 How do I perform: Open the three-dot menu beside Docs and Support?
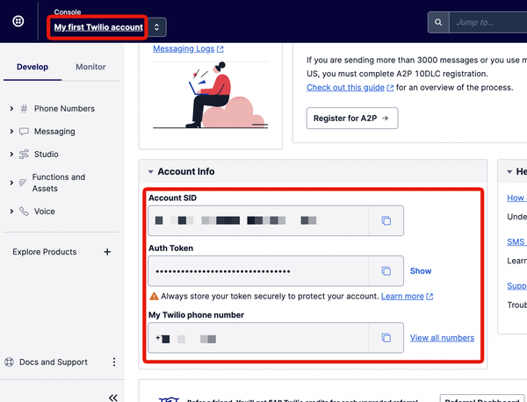114,362
